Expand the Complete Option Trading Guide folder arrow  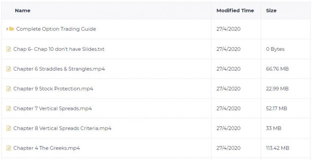[x=7, y=29]
